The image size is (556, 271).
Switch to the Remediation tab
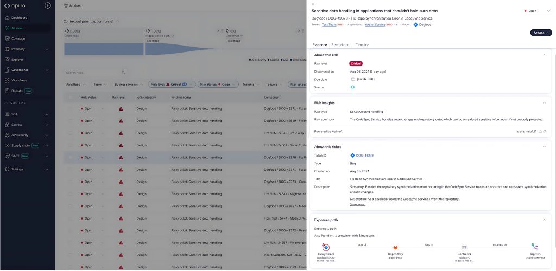point(342,45)
